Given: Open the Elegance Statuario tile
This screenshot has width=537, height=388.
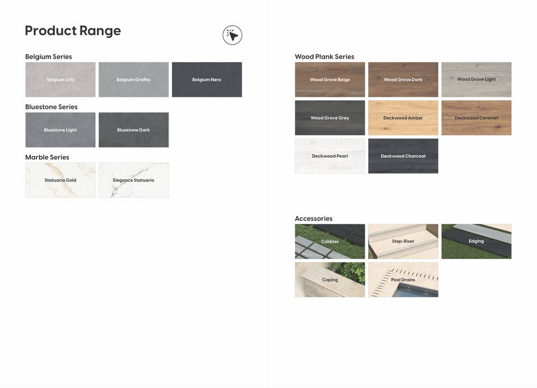Looking at the screenshot, I should point(134,180).
